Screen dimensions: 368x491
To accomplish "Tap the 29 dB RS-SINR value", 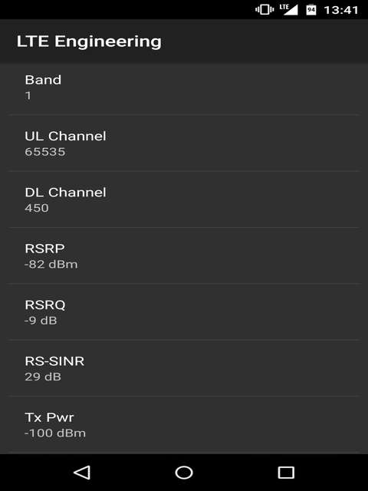I will (43, 377).
